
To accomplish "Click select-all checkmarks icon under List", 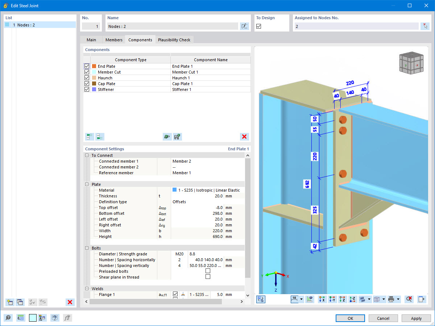I will click(x=33, y=302).
